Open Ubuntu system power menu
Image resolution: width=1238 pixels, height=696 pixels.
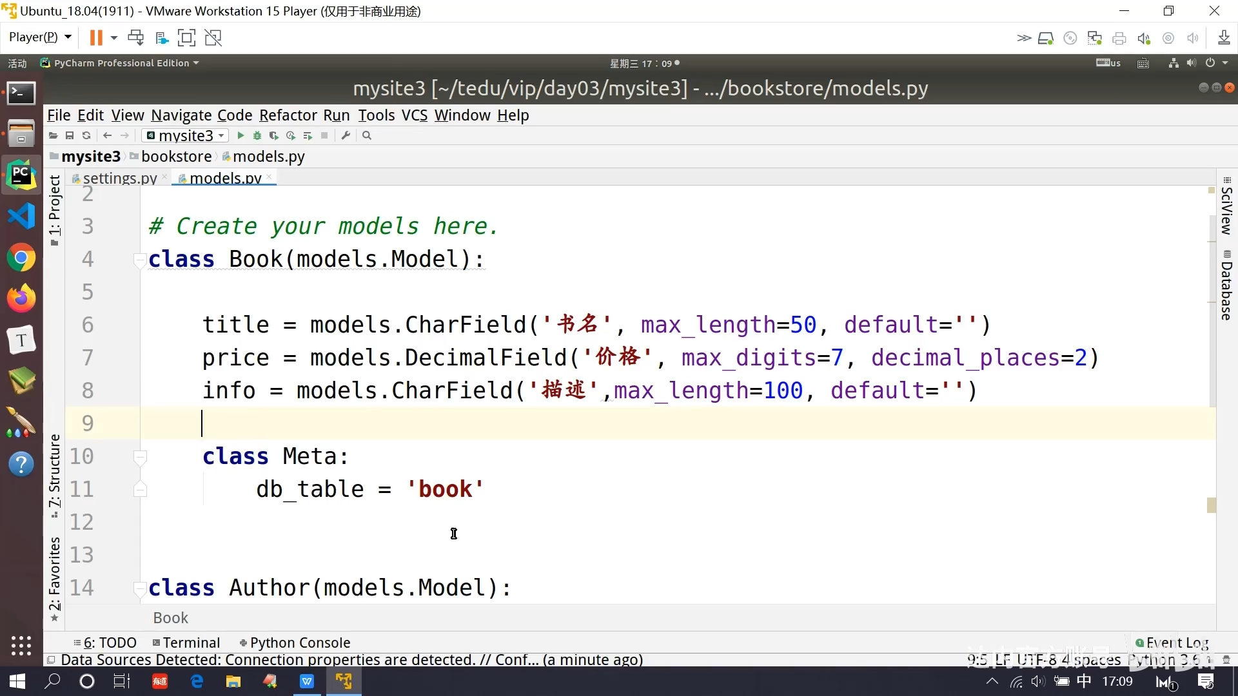coord(1215,63)
